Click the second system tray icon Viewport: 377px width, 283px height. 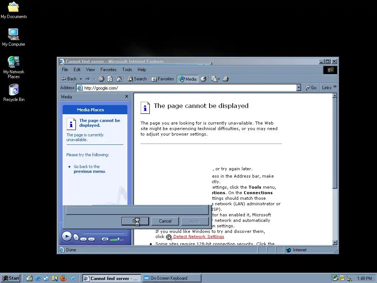pos(342,278)
